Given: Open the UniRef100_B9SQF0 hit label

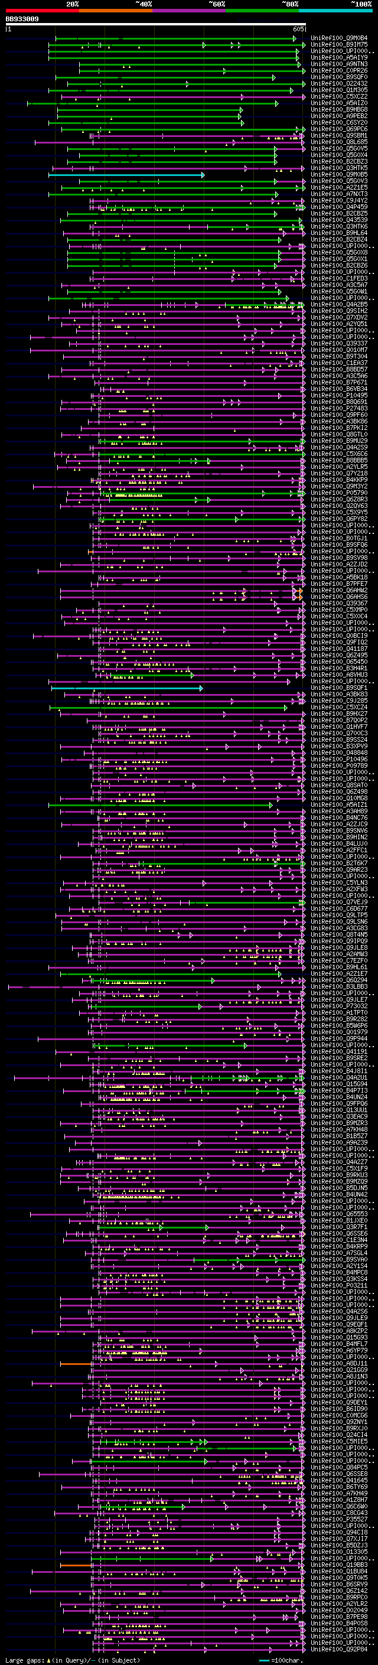Looking at the screenshot, I should pos(339,77).
